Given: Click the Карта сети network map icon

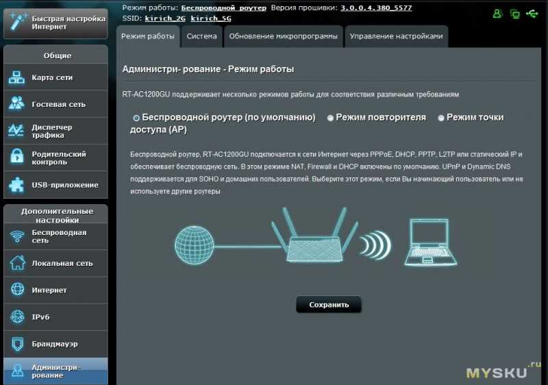Looking at the screenshot, I should pyautogui.click(x=16, y=77).
